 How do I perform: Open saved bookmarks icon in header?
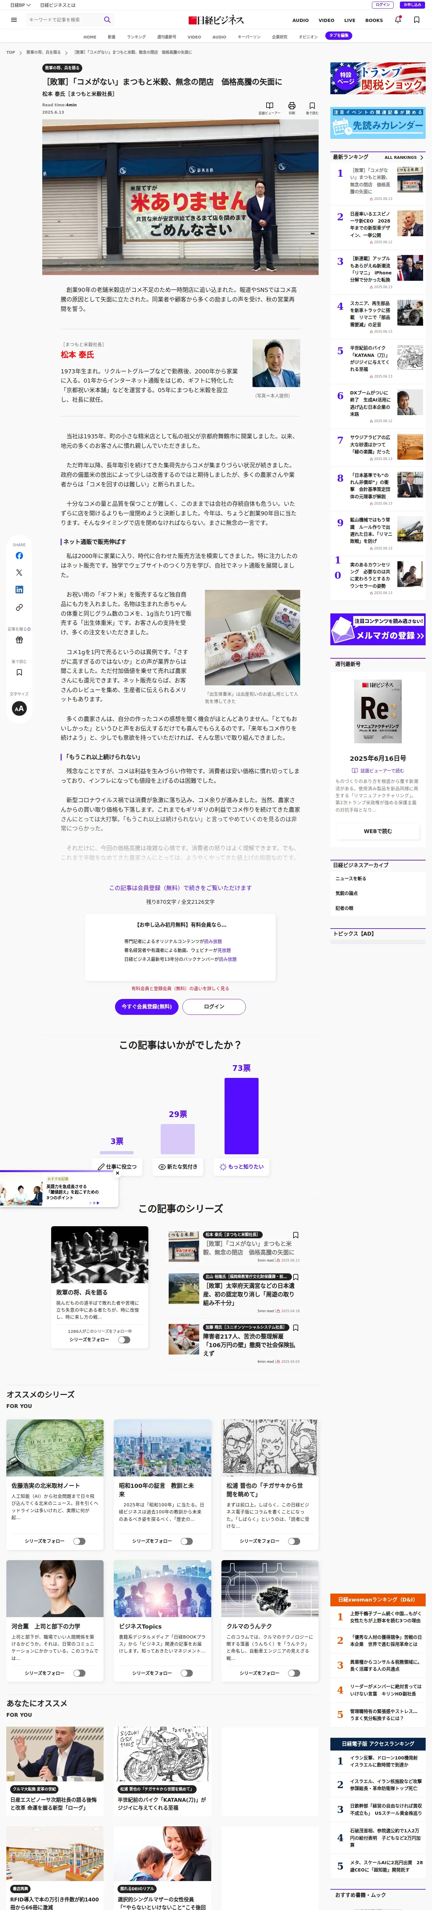(416, 20)
